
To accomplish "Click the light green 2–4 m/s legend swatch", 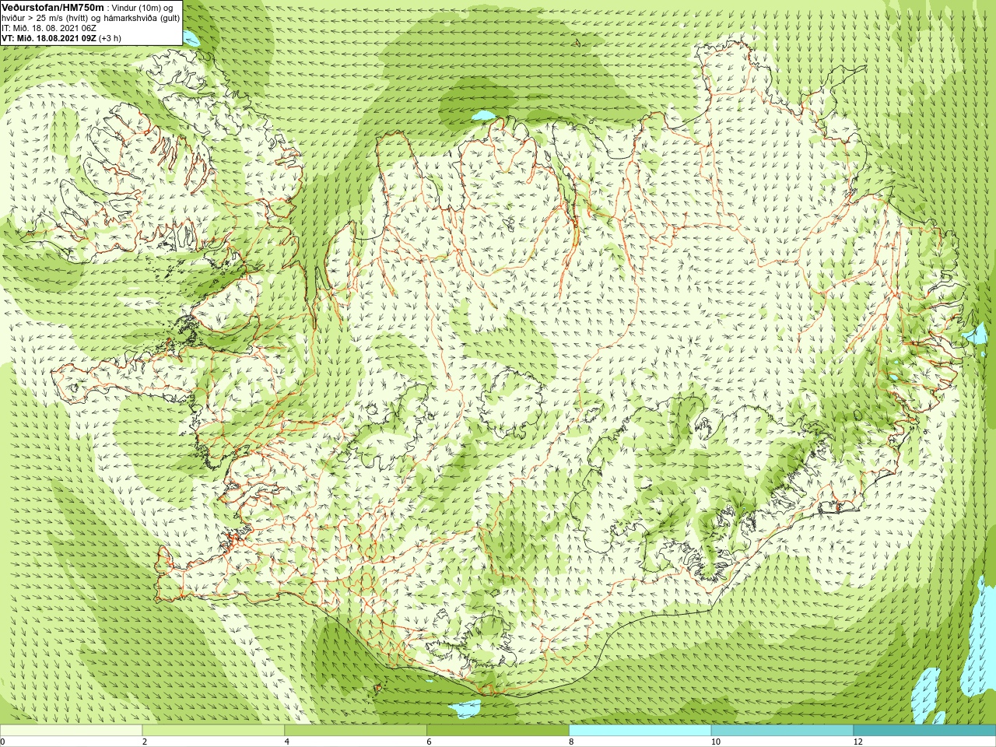I will click(213, 731).
